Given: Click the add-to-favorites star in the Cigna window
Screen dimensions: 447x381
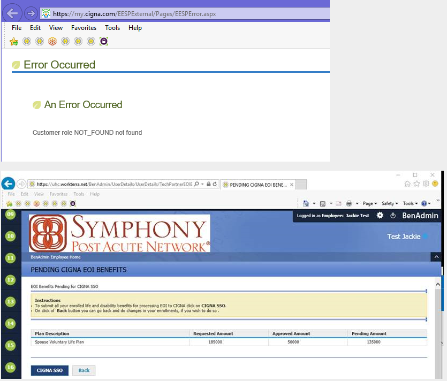Looking at the screenshot, I should (14, 41).
